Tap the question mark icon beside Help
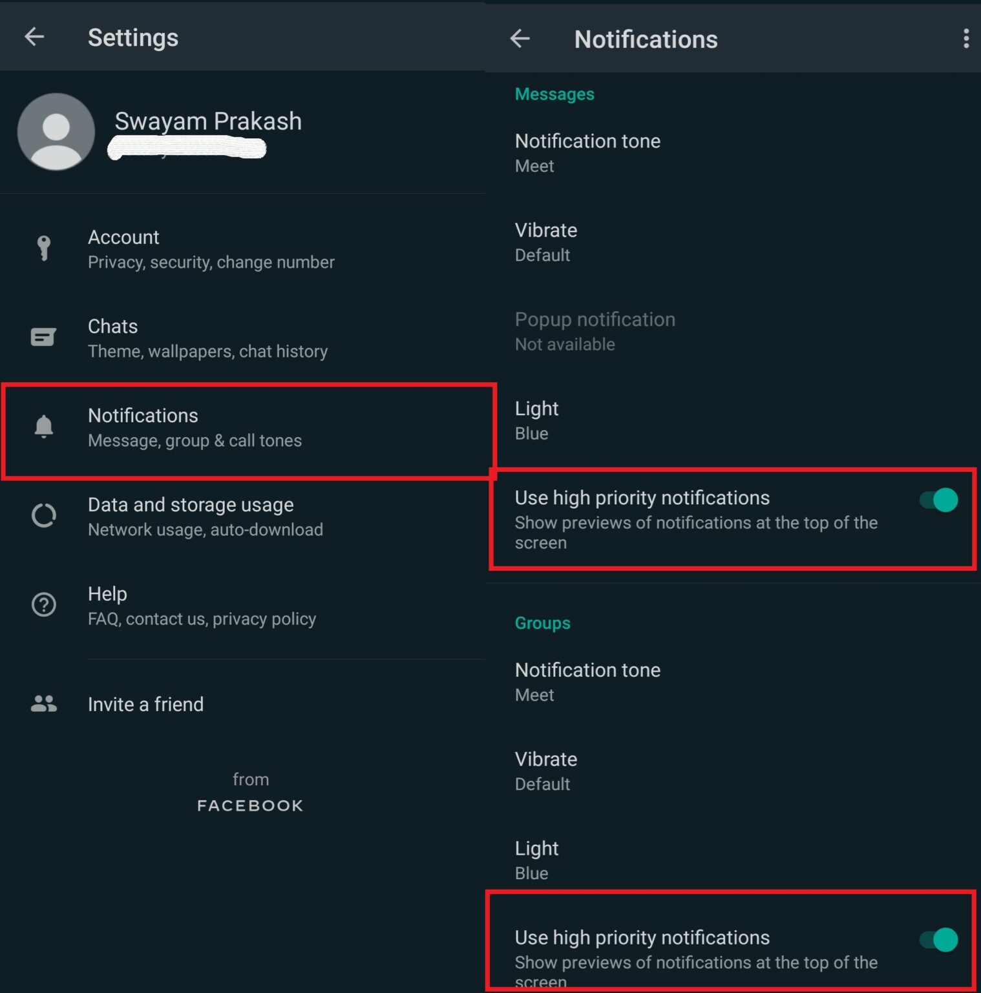The height and width of the screenshot is (993, 981). coord(43,605)
